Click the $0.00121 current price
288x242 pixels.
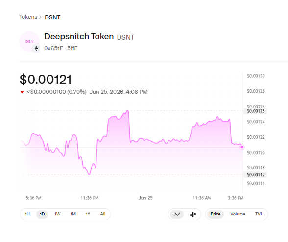point(46,80)
